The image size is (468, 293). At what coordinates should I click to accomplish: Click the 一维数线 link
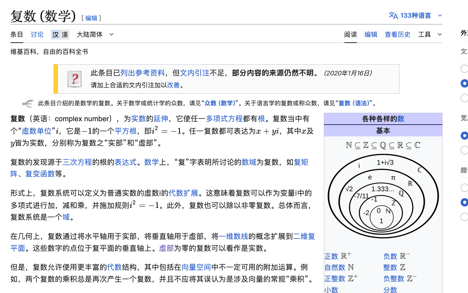pyautogui.click(x=233, y=236)
